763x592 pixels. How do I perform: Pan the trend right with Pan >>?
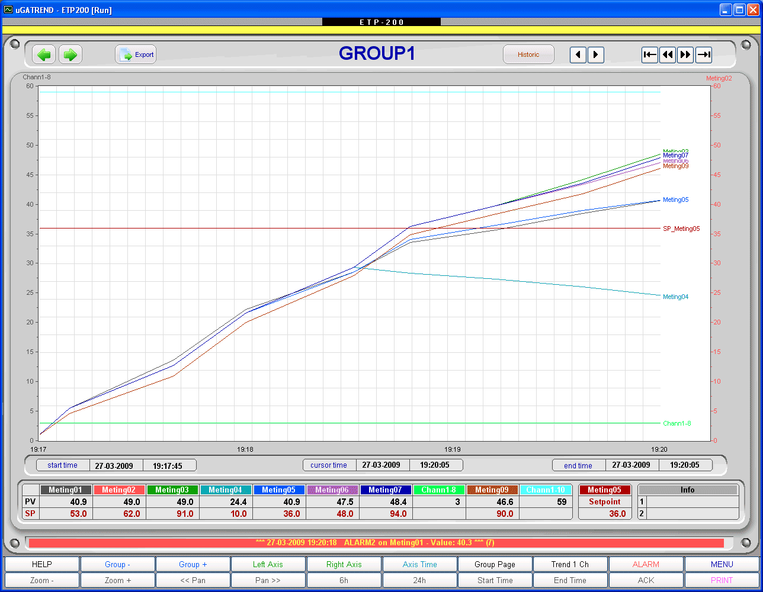[x=268, y=580]
